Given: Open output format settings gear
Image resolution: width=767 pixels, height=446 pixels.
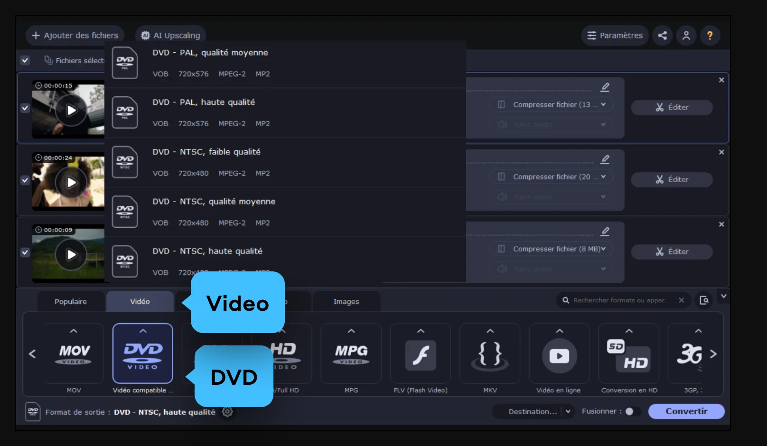Looking at the screenshot, I should pos(228,411).
